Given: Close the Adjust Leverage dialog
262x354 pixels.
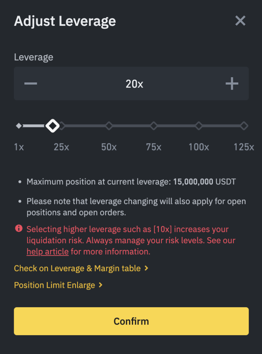Looking at the screenshot, I should point(240,21).
